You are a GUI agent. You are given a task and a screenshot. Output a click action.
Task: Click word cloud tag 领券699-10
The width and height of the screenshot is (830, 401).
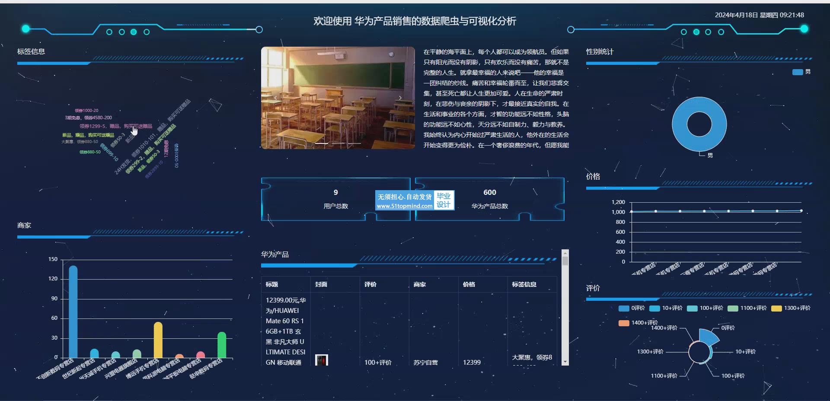click(x=109, y=153)
